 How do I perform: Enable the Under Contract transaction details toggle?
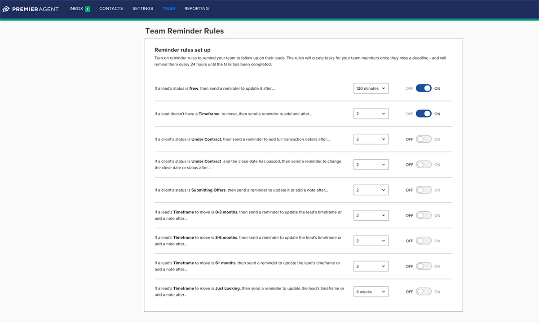(x=424, y=140)
